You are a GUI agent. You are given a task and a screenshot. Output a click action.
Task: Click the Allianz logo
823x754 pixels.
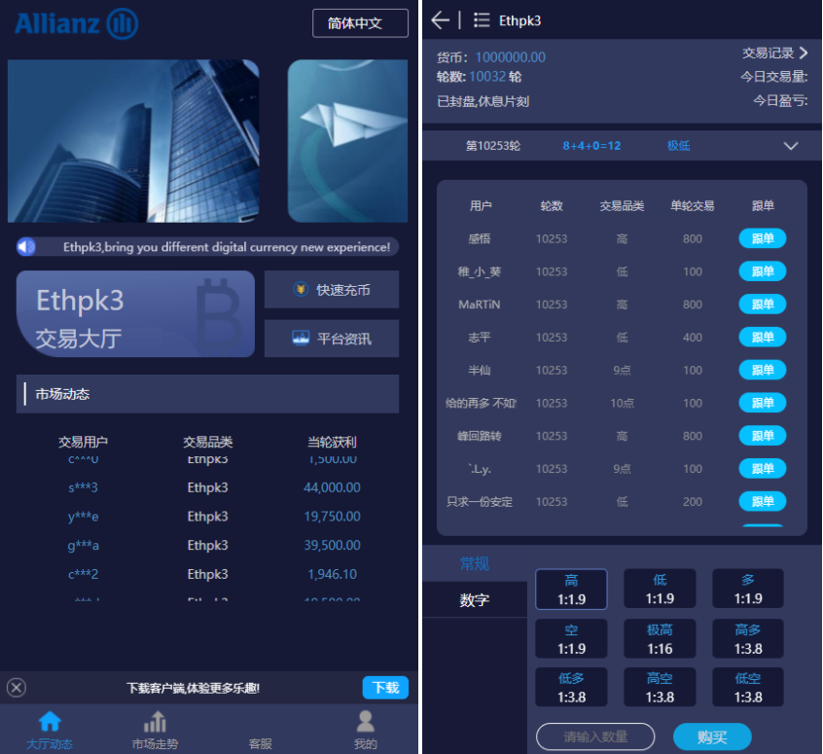pos(76,23)
